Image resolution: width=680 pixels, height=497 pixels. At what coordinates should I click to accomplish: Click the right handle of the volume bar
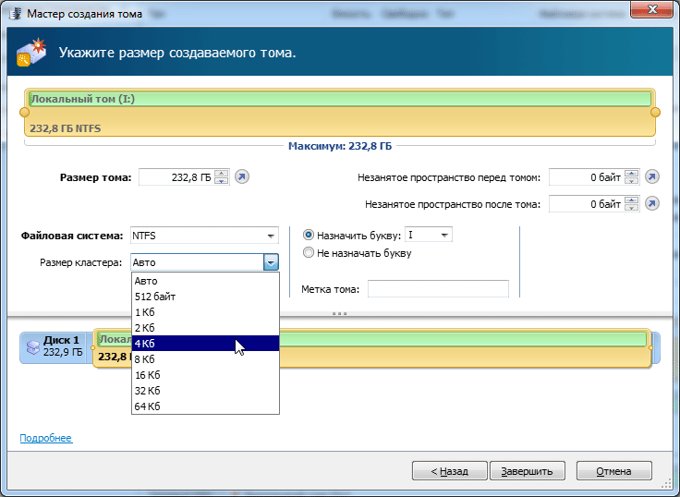656,112
